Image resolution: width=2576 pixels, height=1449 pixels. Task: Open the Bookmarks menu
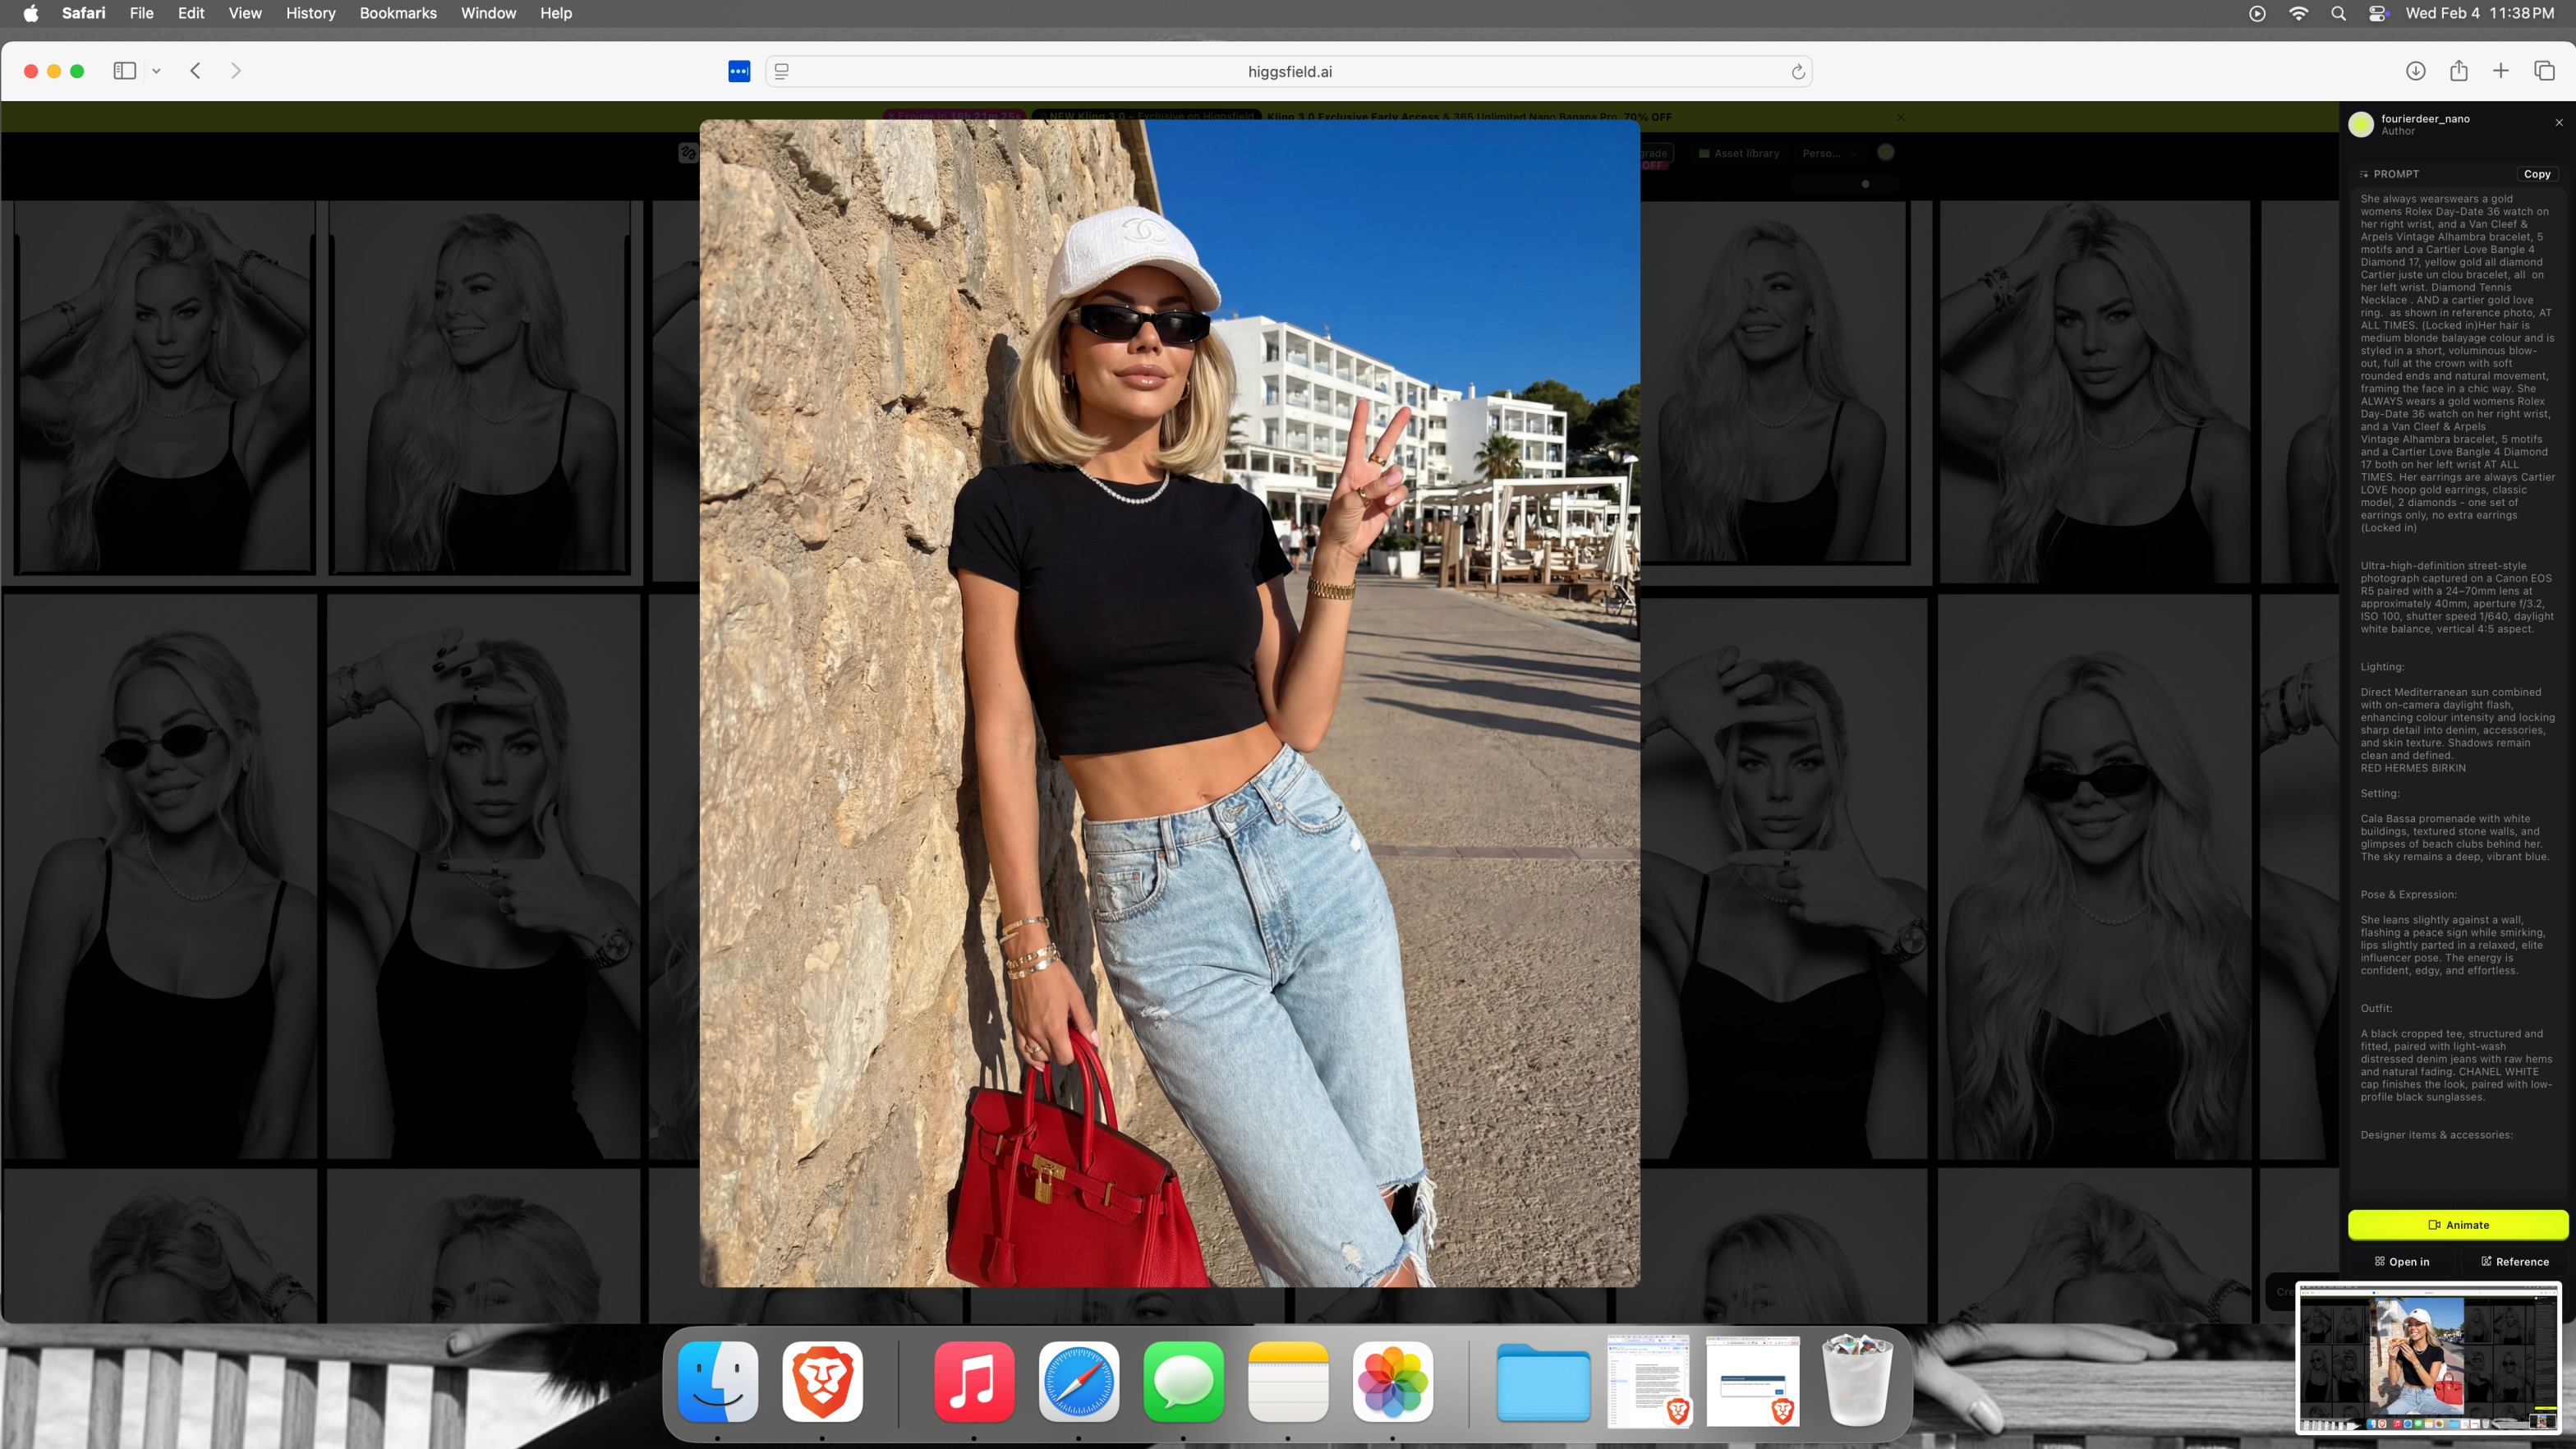(398, 13)
